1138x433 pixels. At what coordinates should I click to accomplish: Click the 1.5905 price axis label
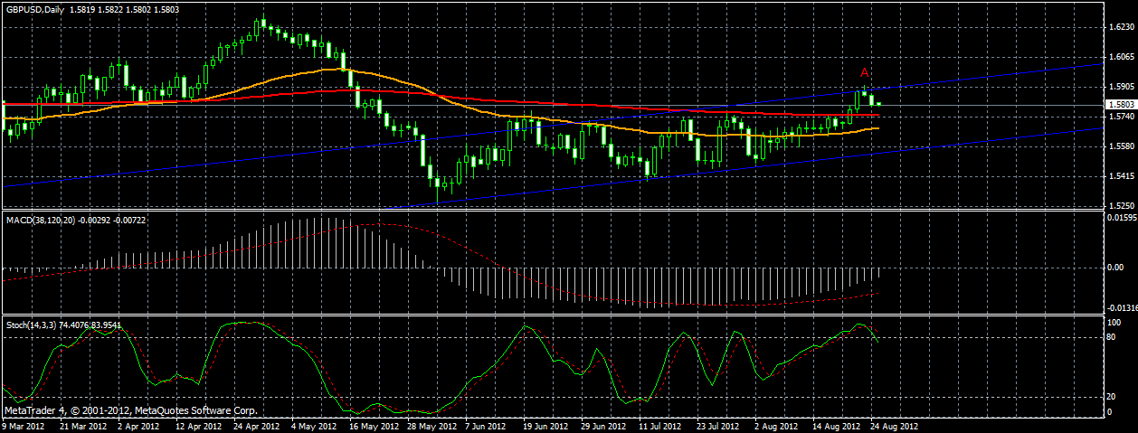(x=1121, y=87)
